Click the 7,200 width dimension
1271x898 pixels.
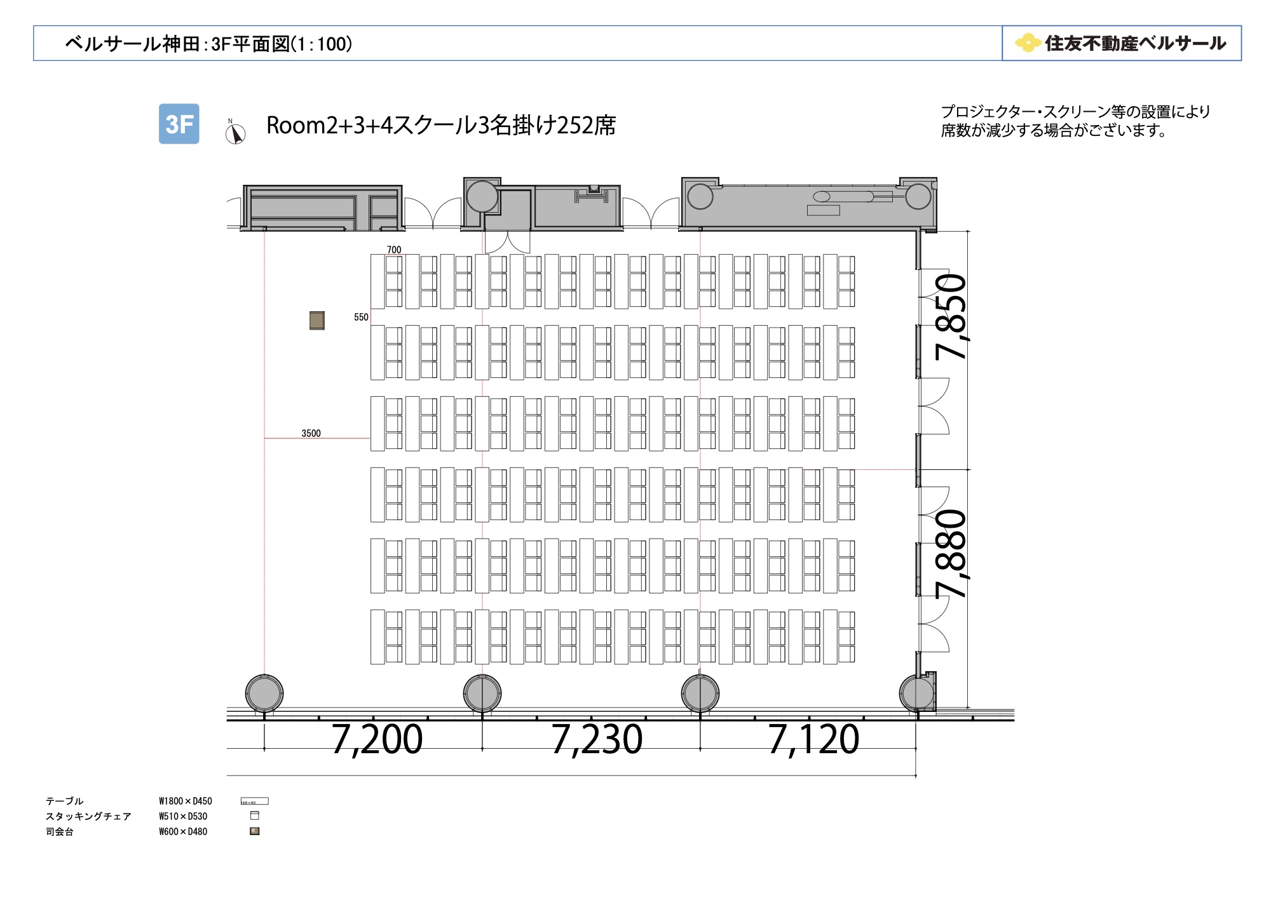(x=377, y=740)
